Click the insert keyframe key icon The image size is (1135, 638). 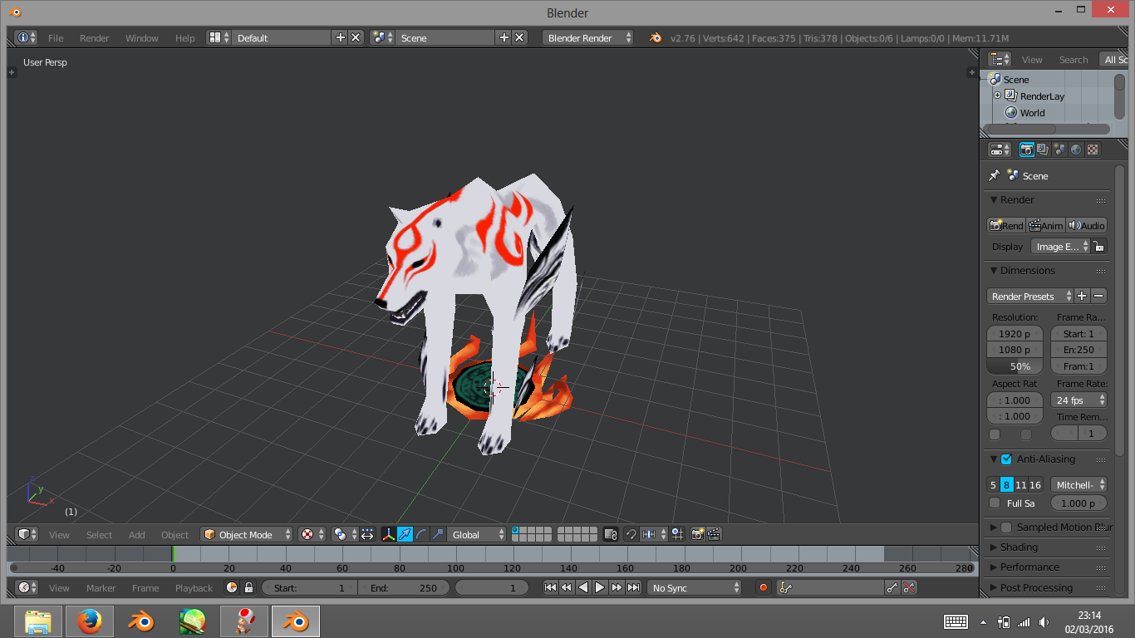coord(892,587)
